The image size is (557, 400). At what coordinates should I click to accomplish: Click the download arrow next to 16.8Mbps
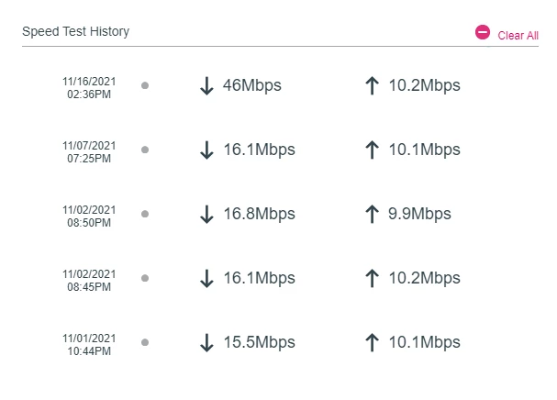pyautogui.click(x=206, y=214)
